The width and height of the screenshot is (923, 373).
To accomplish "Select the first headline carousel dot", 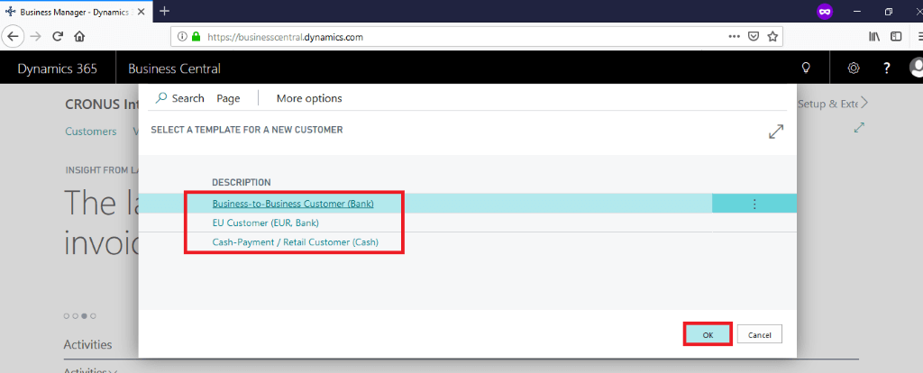I will pyautogui.click(x=67, y=316).
